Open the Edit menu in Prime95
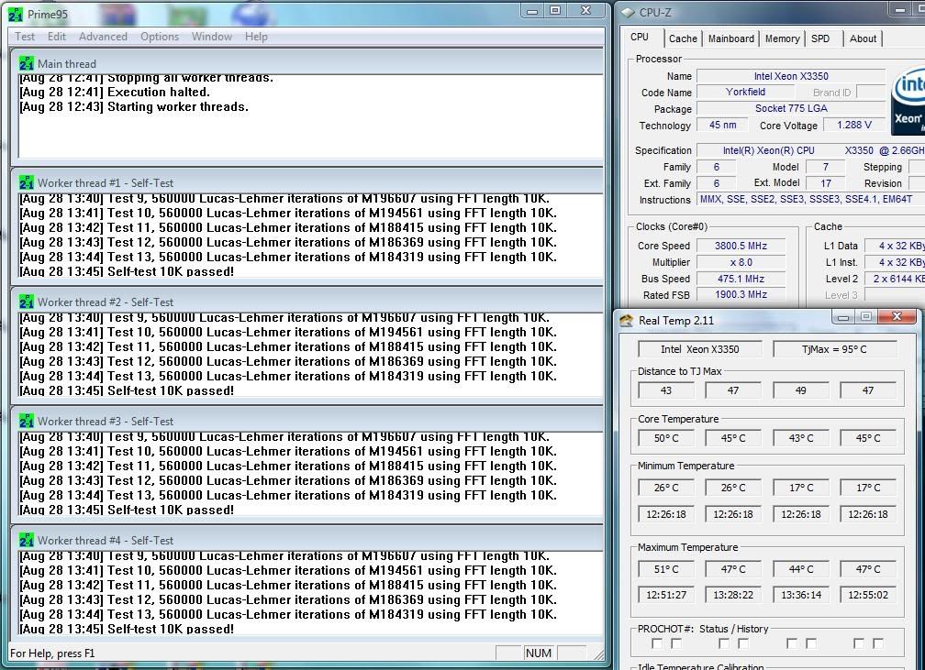Viewport: 925px width, 670px height. (57, 37)
